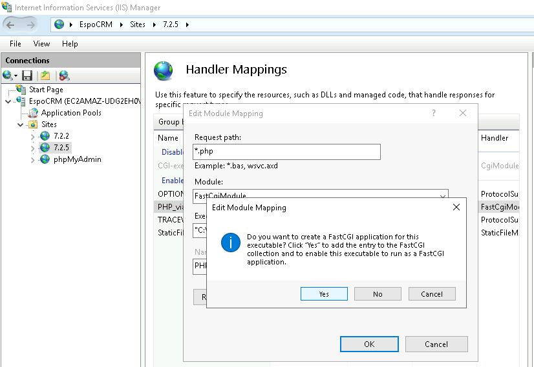Viewport: 534px width, 367px height.
Task: Collapse the EspoCRM server node
Action: pyautogui.click(x=8, y=101)
